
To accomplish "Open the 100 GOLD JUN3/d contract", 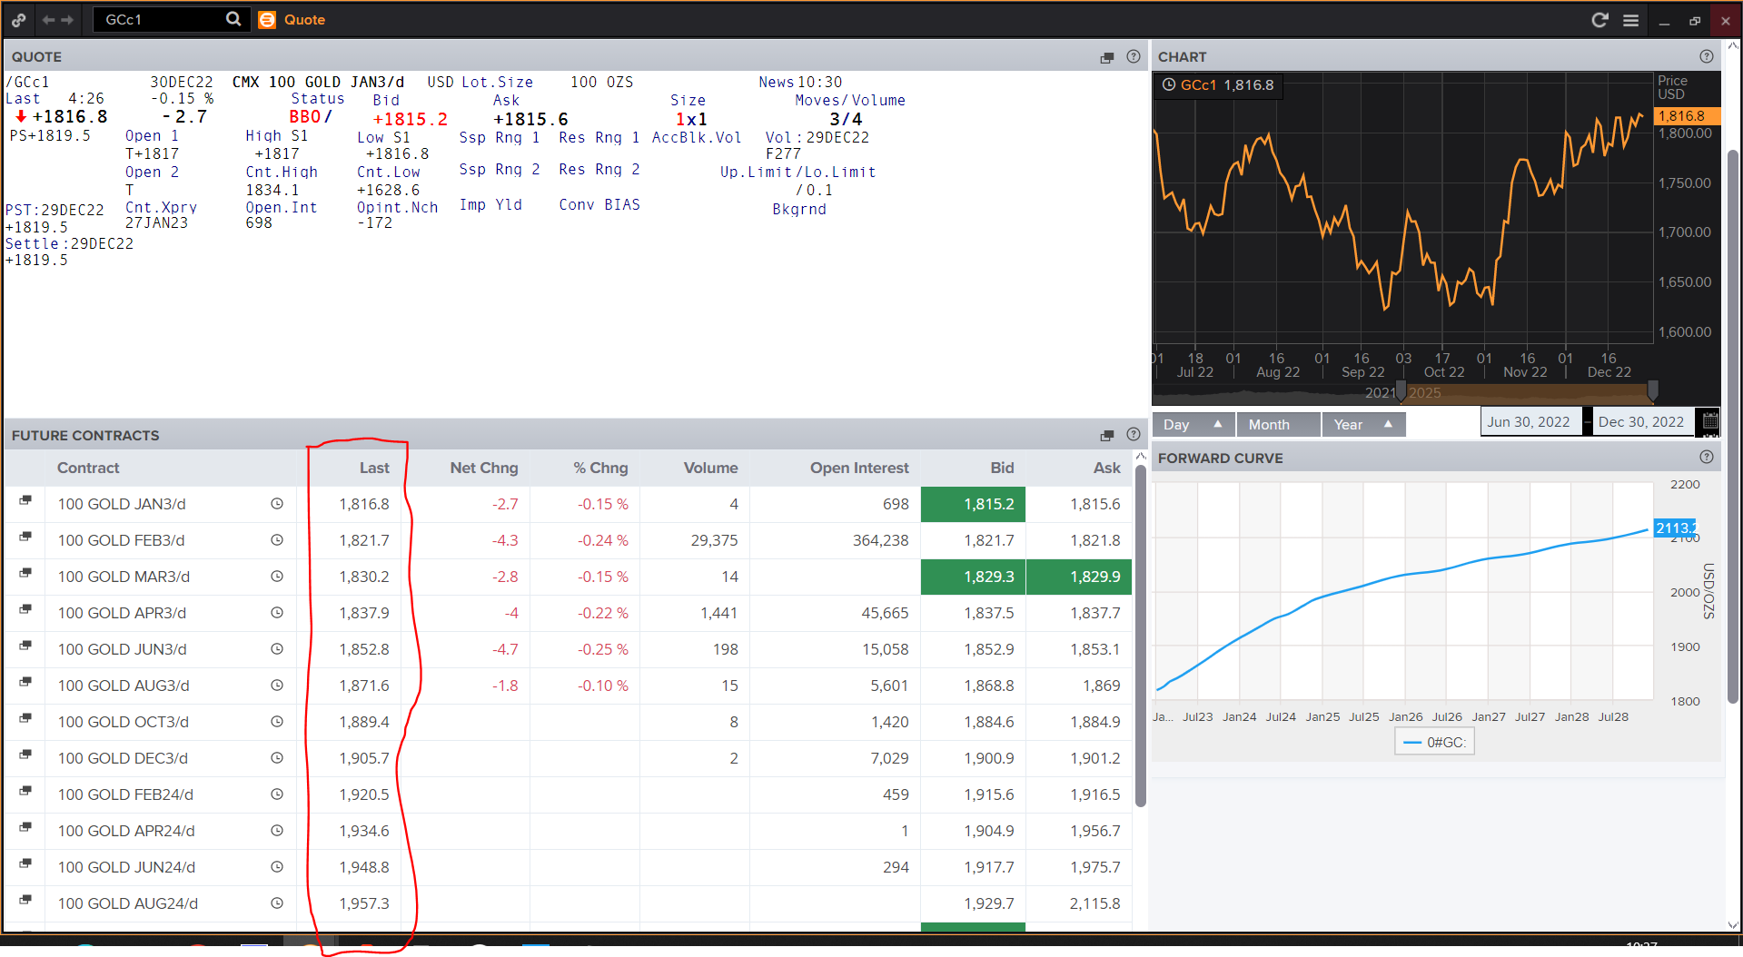I will (123, 649).
